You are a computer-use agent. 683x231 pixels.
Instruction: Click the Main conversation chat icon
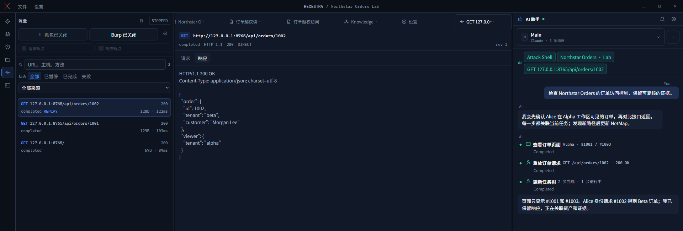[x=524, y=37]
